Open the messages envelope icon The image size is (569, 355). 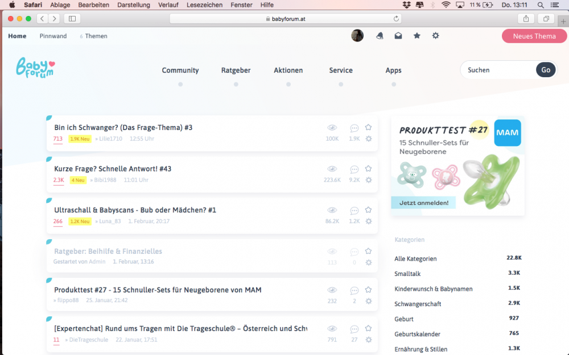click(398, 35)
